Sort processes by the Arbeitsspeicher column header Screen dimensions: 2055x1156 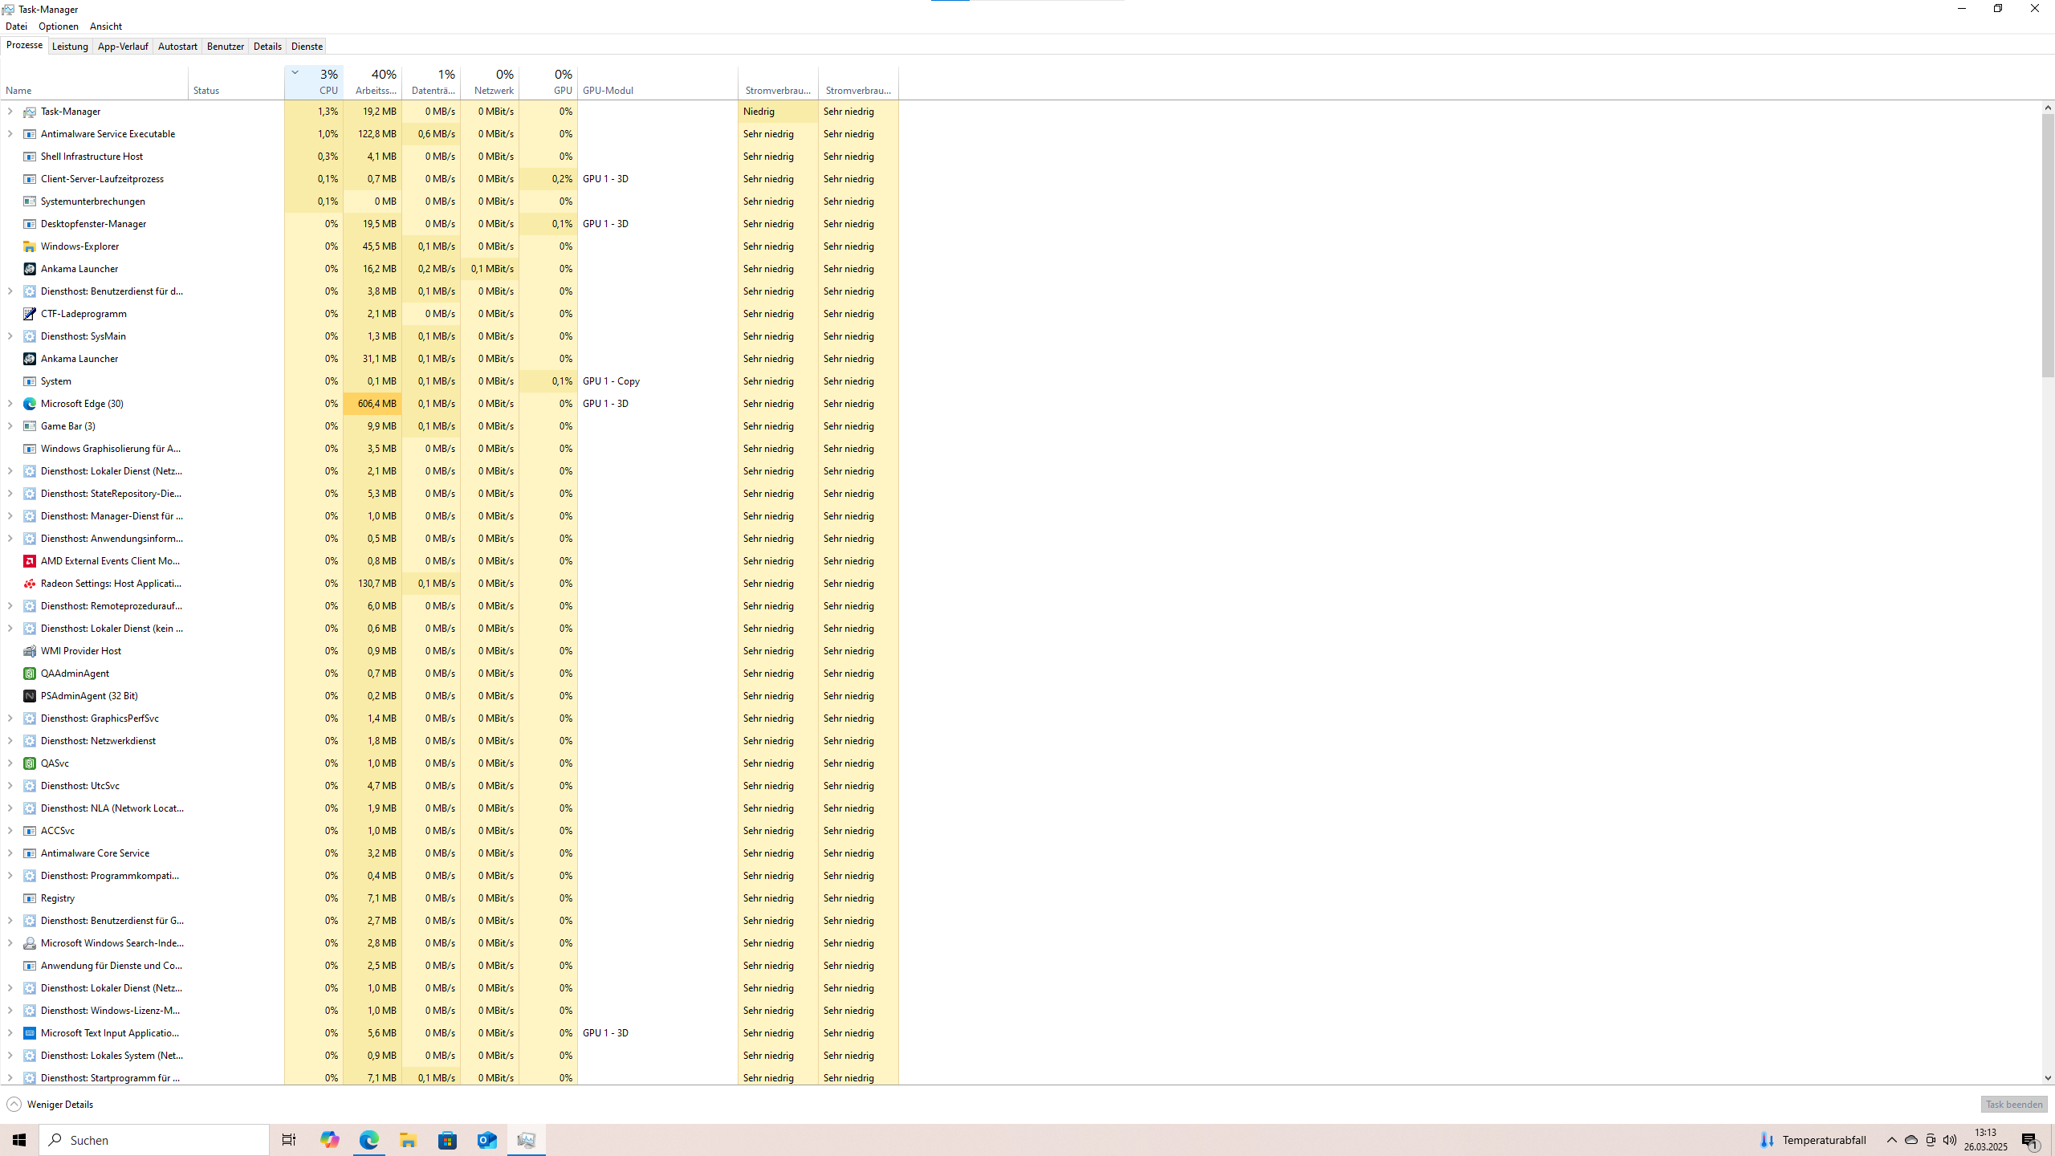tap(375, 83)
